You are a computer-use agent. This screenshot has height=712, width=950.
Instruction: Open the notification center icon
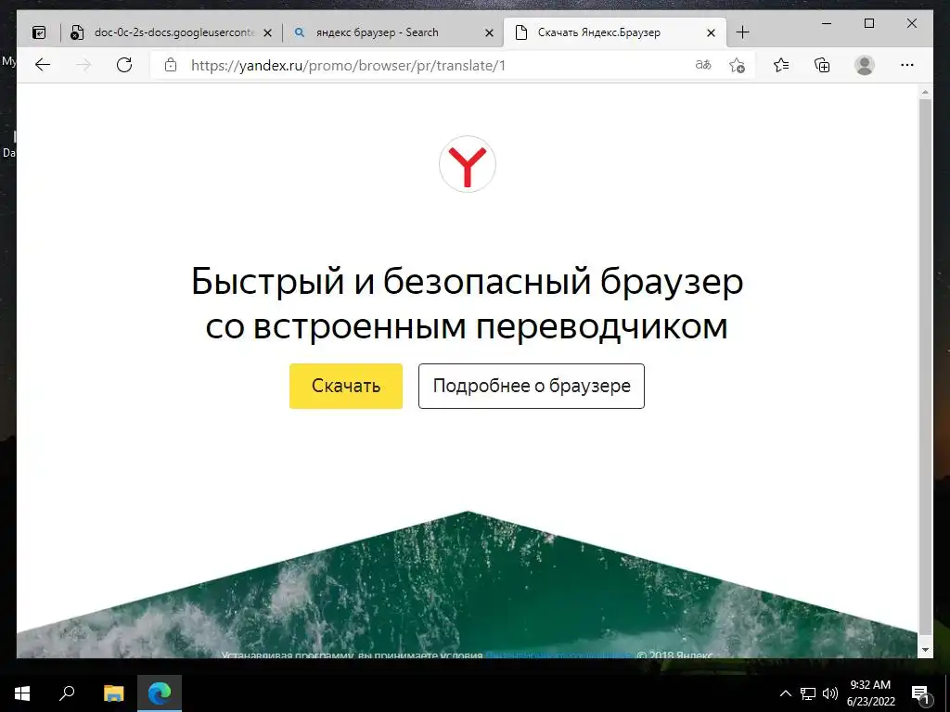point(920,693)
